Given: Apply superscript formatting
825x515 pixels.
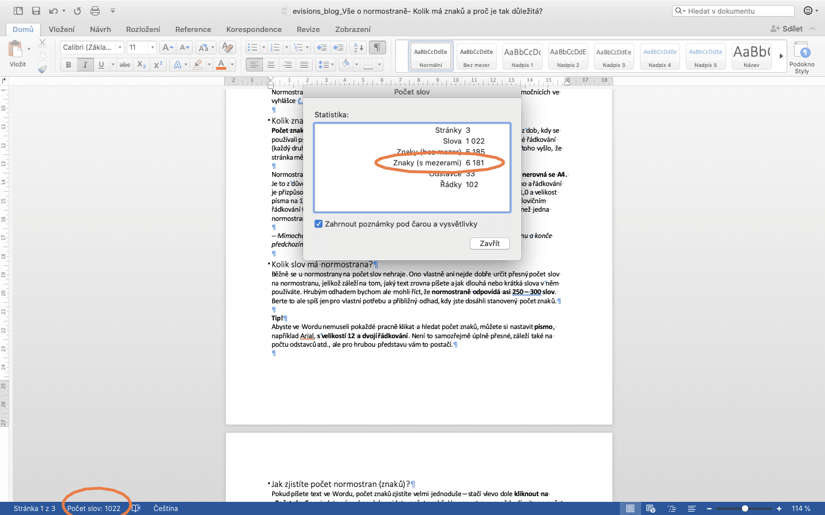Looking at the screenshot, I should tap(158, 65).
